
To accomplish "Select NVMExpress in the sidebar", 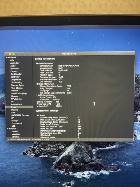I will click(17, 99).
